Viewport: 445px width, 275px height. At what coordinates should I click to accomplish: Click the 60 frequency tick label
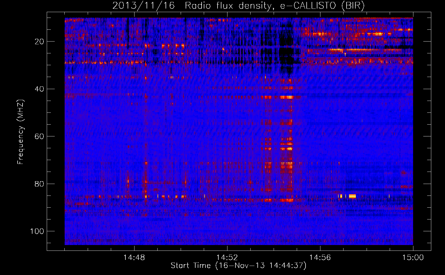[39, 136]
